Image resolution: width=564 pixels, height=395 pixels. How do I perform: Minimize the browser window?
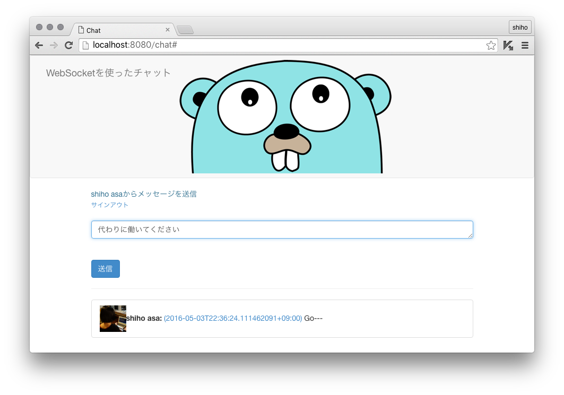click(x=50, y=27)
